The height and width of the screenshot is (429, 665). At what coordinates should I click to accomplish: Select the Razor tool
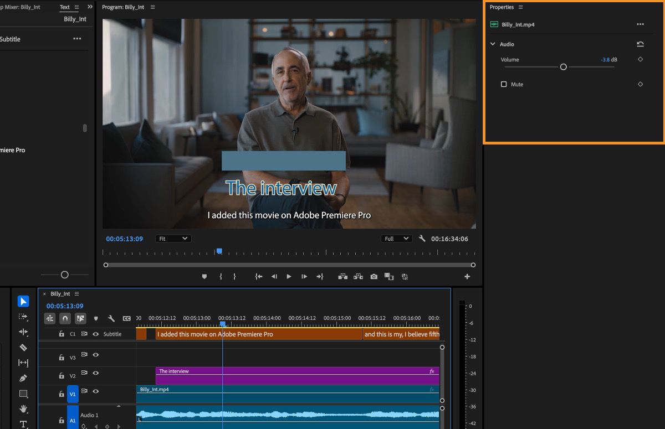(x=23, y=347)
